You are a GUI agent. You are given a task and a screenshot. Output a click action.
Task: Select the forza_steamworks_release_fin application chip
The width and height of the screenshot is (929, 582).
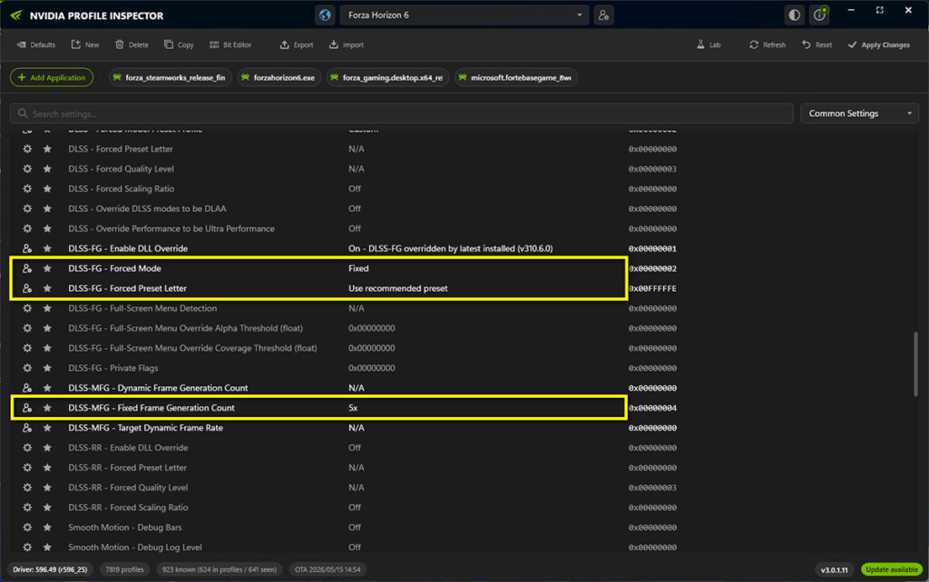click(x=170, y=78)
